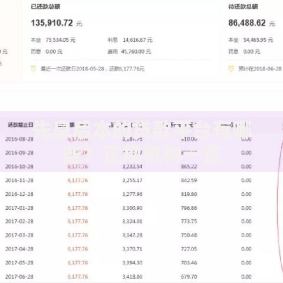The width and height of the screenshot is (283, 283).
Task: Click the interest value 679.70
Action: pyautogui.click(x=189, y=277)
